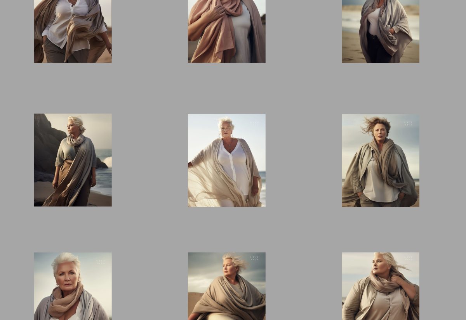Select the close-up portrait with short white hair

(73, 287)
